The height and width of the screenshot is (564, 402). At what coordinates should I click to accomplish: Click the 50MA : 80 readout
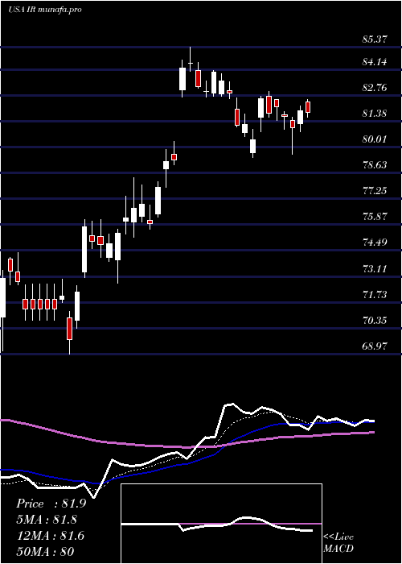pyautogui.click(x=46, y=552)
